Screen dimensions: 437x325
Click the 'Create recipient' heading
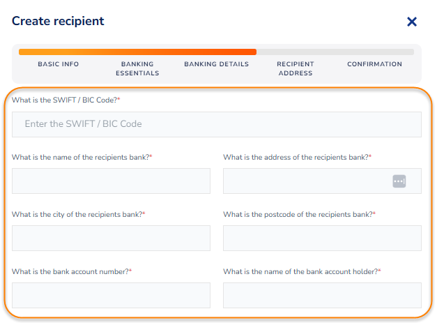tap(58, 22)
